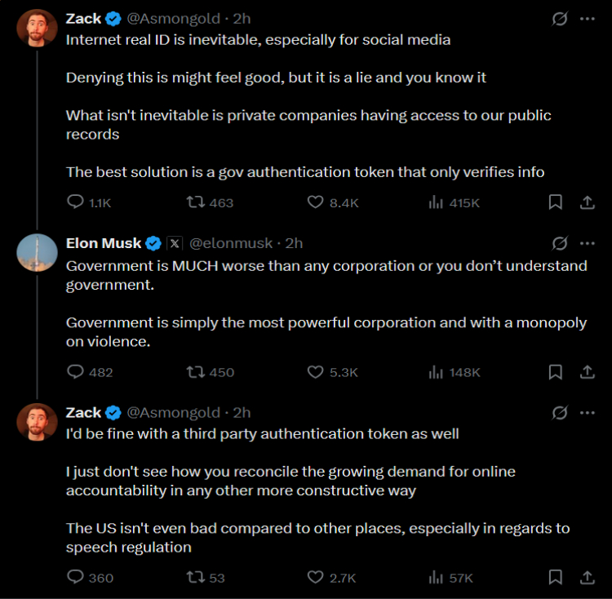
Task: Bookmark Elon Musk's tweet
Action: (x=555, y=372)
